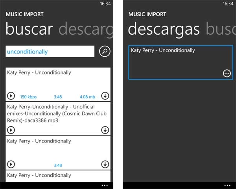
Task: Open the first "Katy Perry - Unconditionally" search result
Action: pos(39,73)
